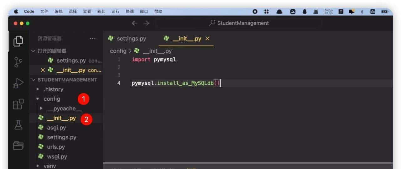Click the 'import pymysql' code line

pyautogui.click(x=154, y=59)
